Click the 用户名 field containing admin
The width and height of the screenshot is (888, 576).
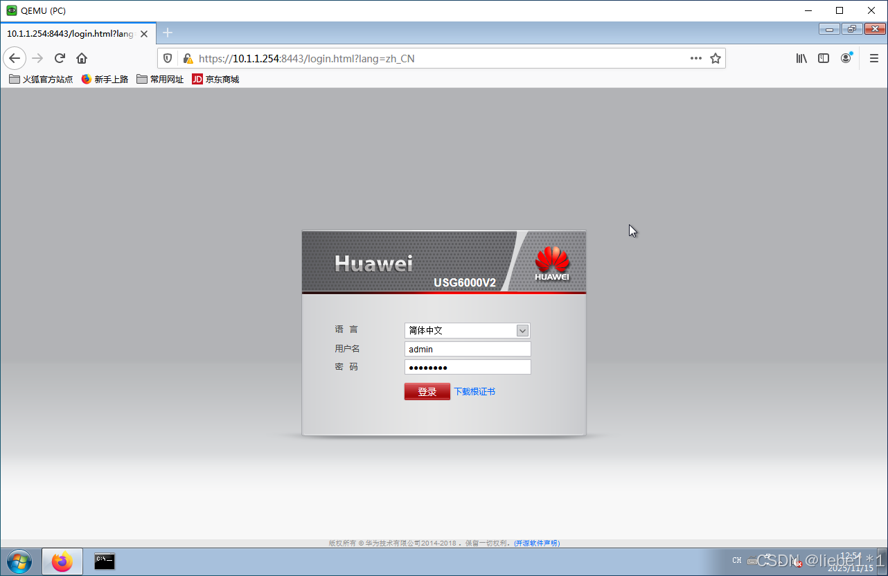tap(468, 349)
